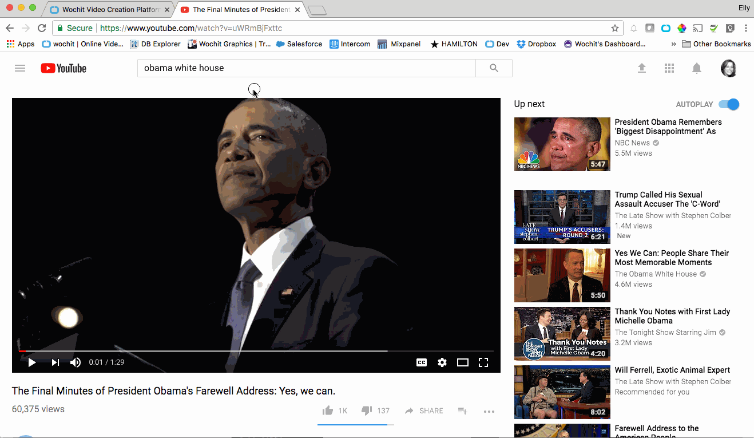Play the video
The image size is (754, 438).
[x=32, y=362]
